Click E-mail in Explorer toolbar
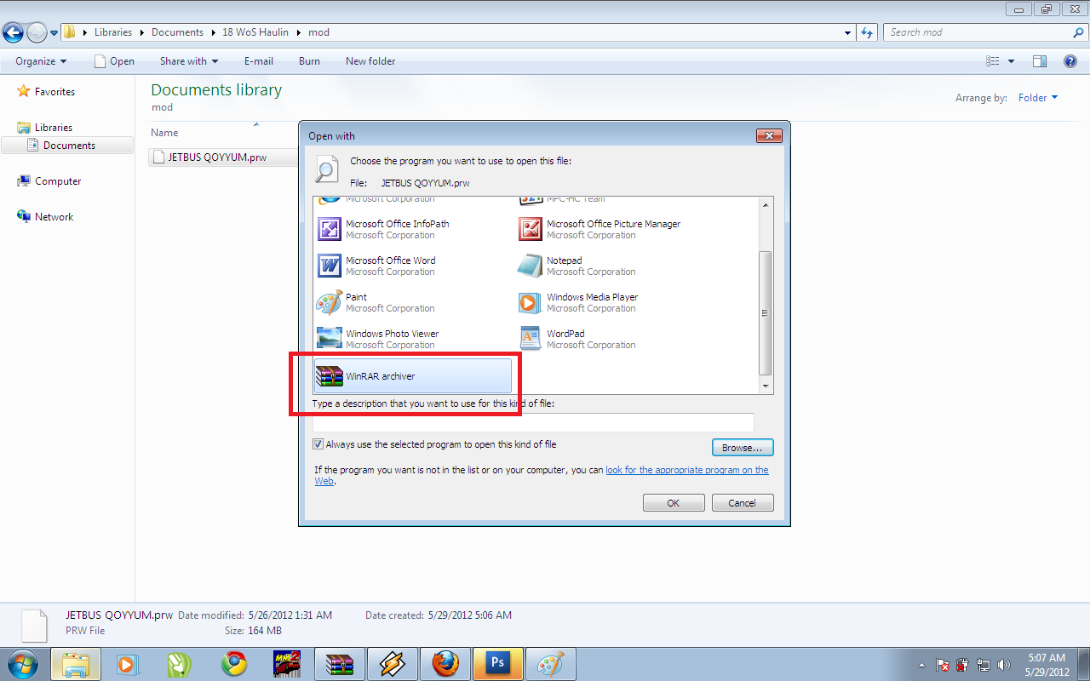 pyautogui.click(x=259, y=61)
